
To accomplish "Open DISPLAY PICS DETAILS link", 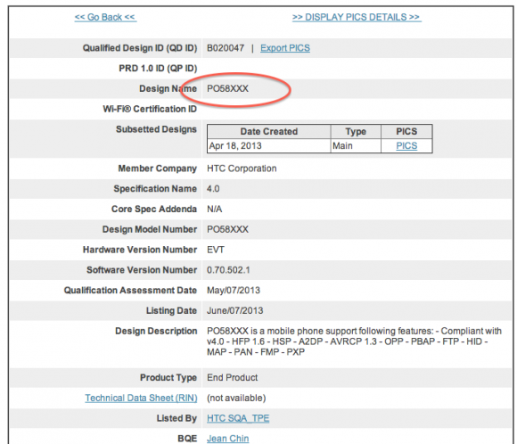I will pos(357,17).
